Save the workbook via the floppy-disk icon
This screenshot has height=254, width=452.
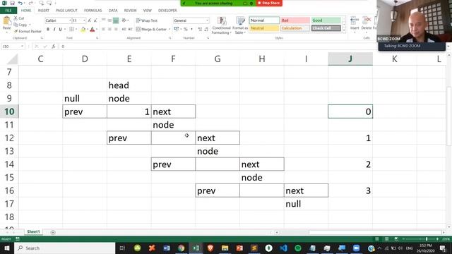[x=13, y=3]
